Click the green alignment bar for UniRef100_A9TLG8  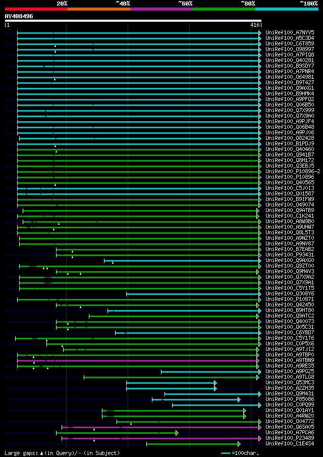(171, 377)
